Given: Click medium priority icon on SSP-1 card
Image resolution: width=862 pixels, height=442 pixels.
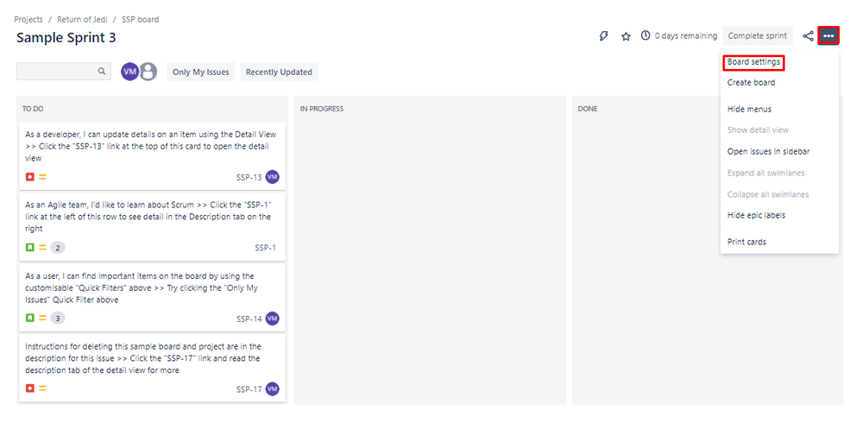Looking at the screenshot, I should tap(42, 248).
